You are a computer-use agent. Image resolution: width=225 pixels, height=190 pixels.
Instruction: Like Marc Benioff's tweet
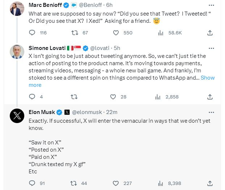(x=116, y=33)
